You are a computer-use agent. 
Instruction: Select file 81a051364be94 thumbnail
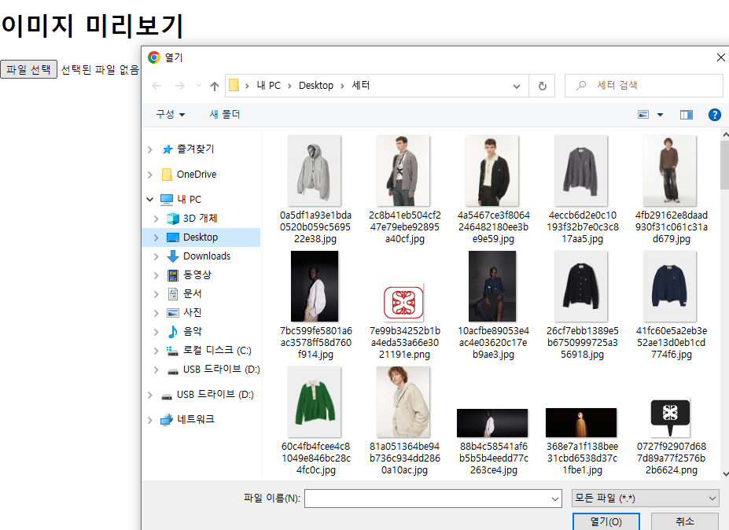tap(403, 402)
